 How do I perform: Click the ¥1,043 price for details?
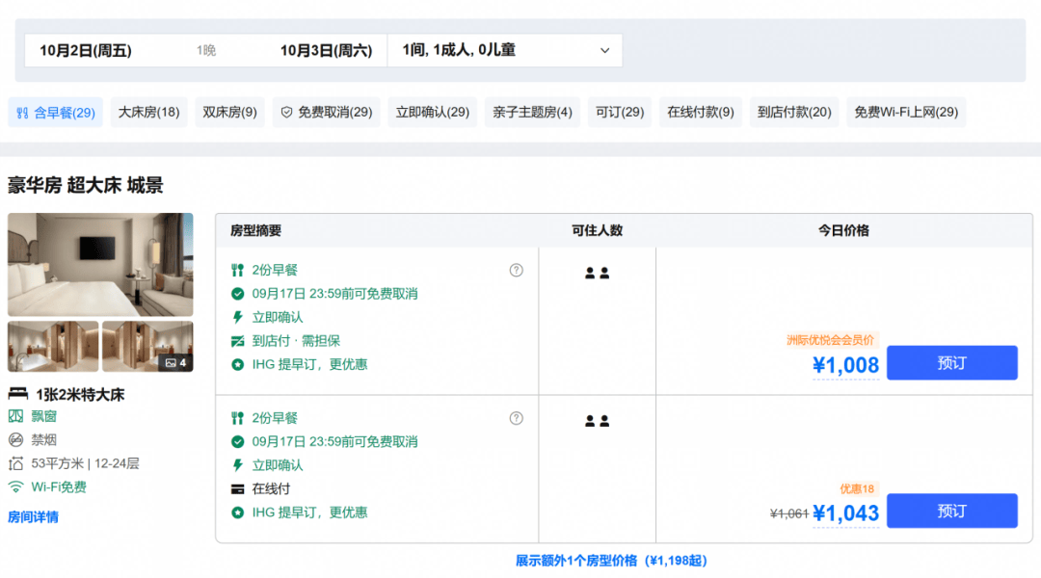click(x=846, y=512)
